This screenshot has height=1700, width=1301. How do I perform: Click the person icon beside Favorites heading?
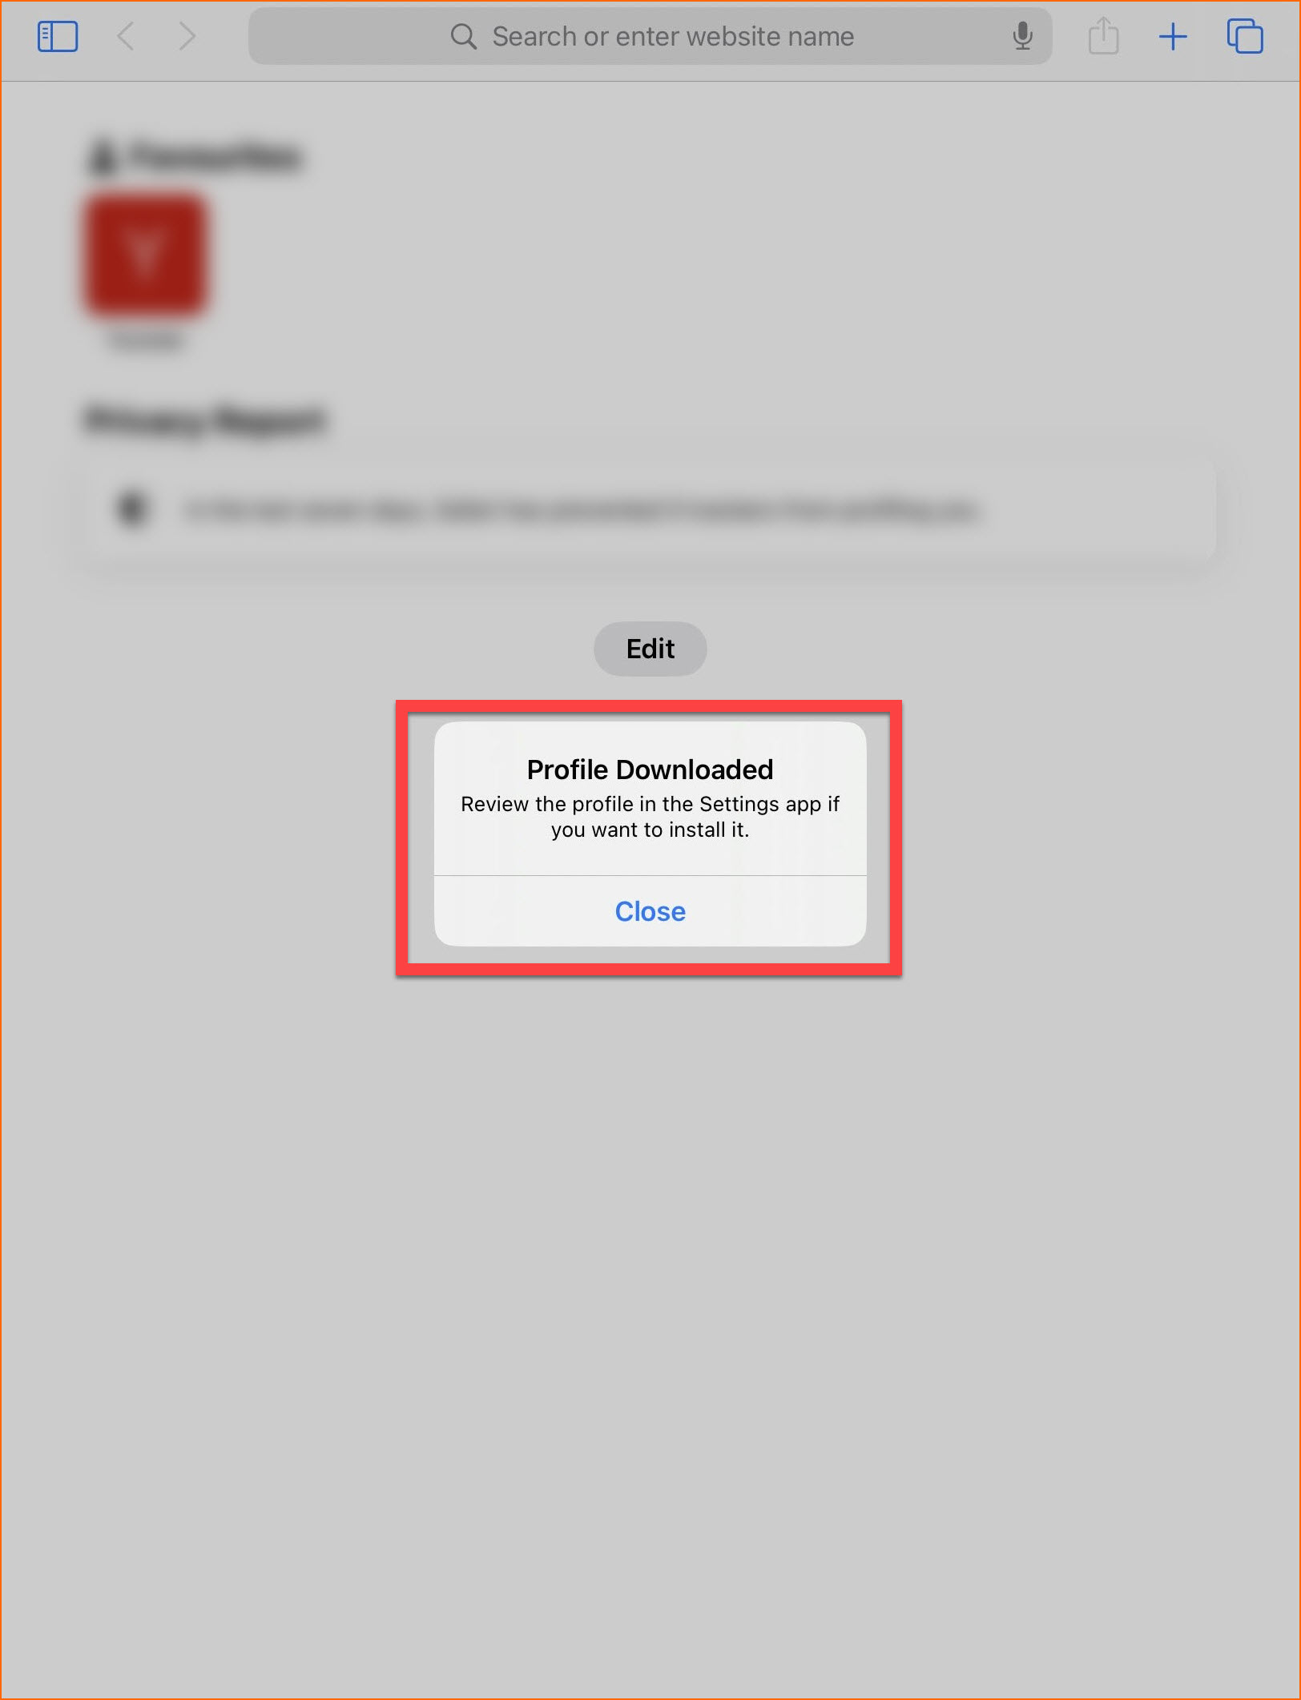pyautogui.click(x=102, y=156)
